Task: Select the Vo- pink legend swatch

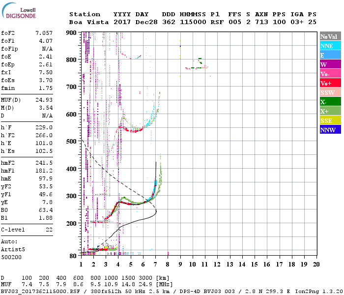Action: coord(330,74)
